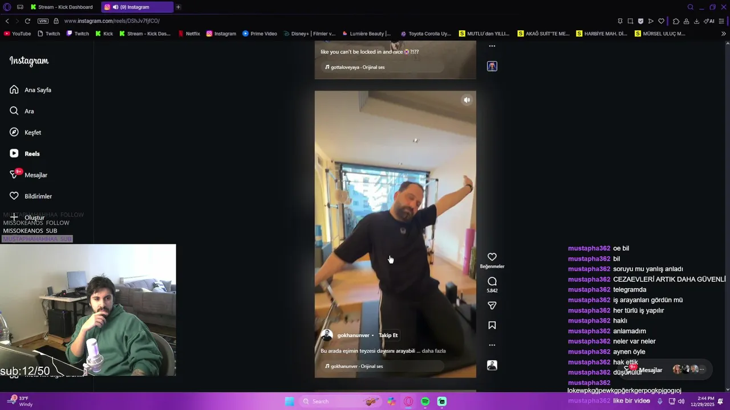Click gokhanunver profile avatar in reel
Screen dimensions: 730x410
tap(327, 335)
